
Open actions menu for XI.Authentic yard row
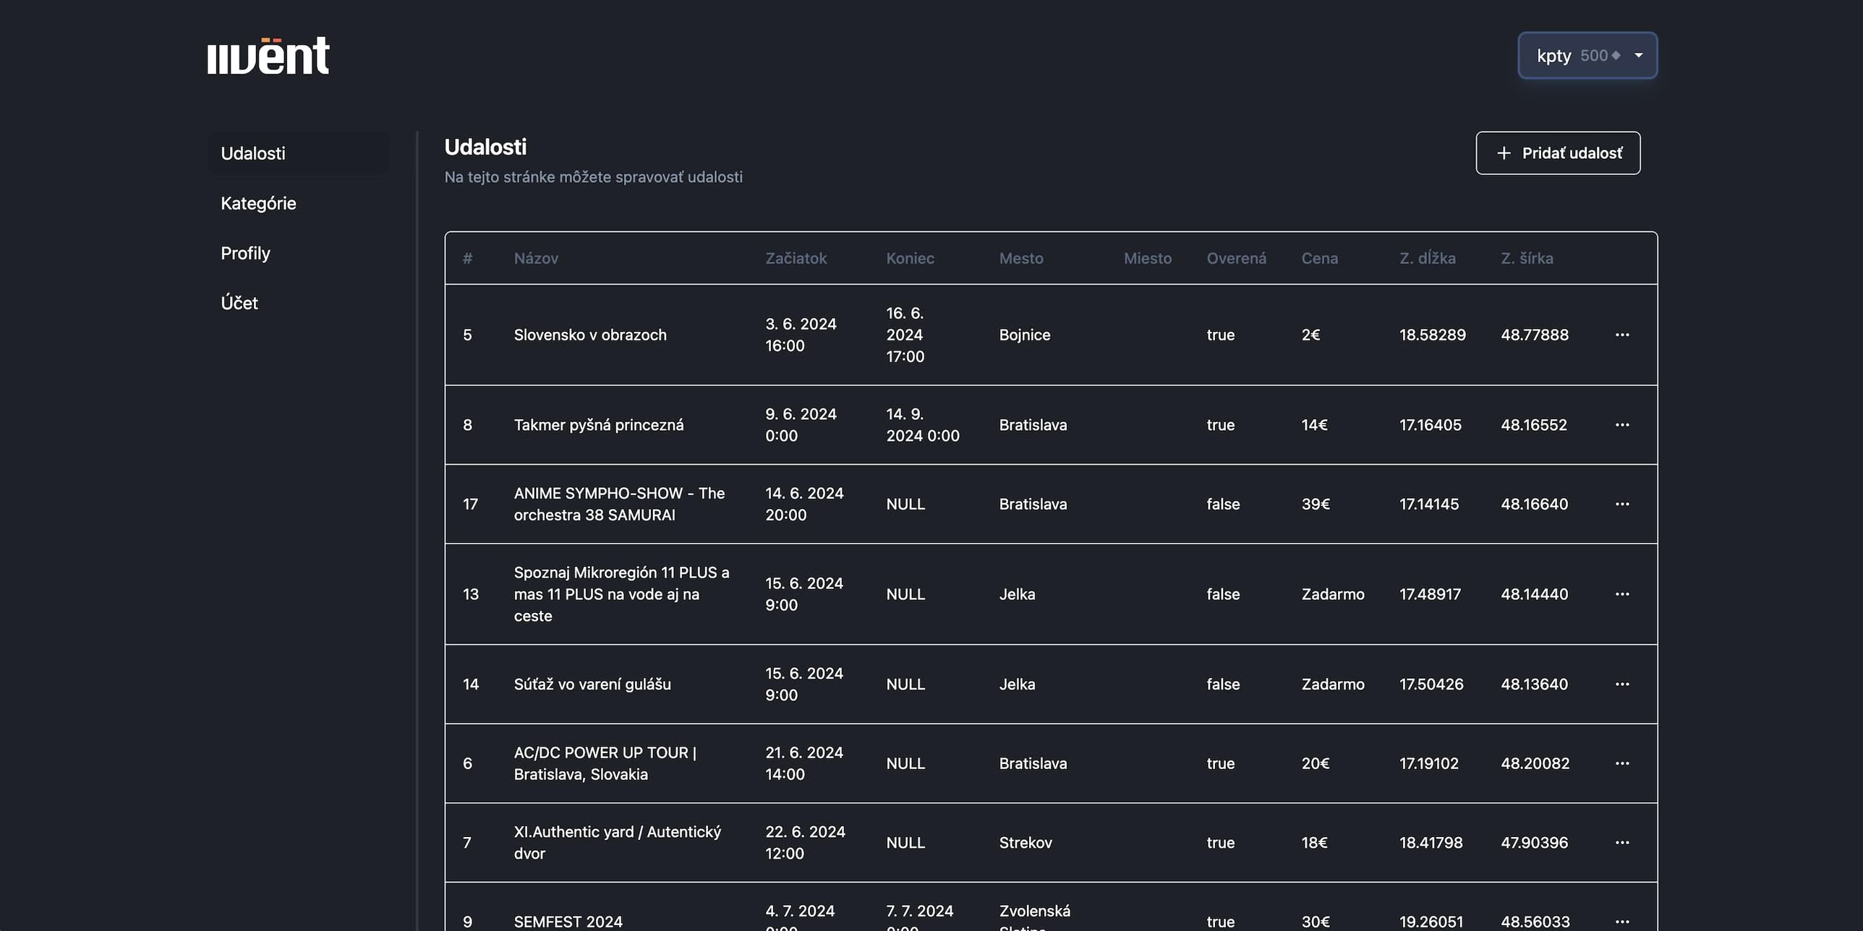(x=1622, y=843)
